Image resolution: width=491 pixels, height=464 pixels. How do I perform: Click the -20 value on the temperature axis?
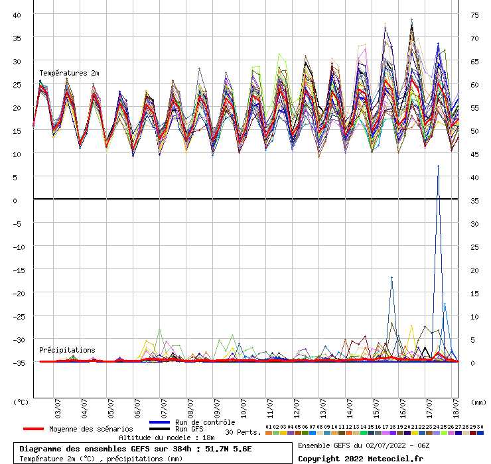pyautogui.click(x=19, y=294)
